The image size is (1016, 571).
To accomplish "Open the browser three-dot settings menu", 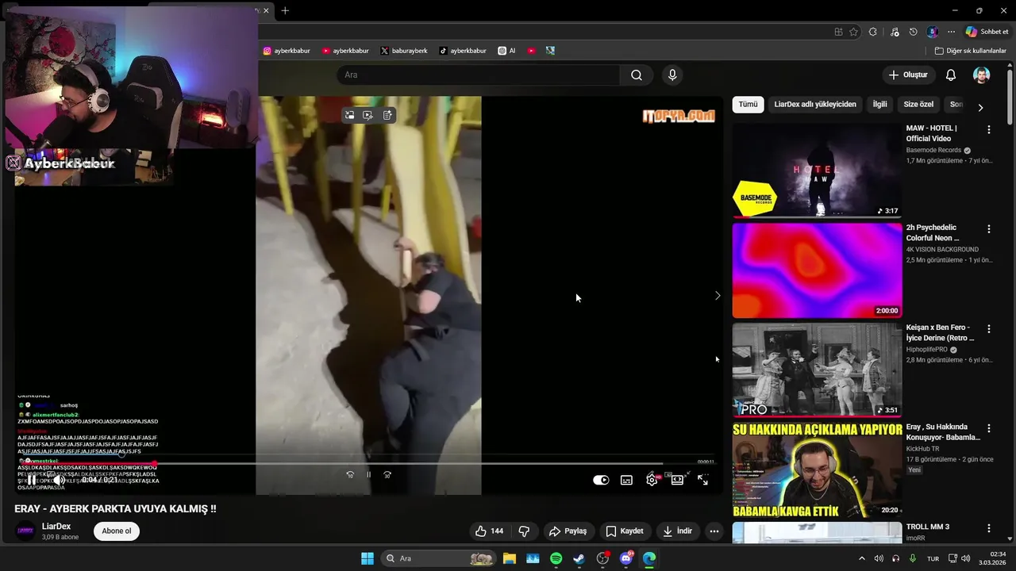I will pyautogui.click(x=951, y=32).
